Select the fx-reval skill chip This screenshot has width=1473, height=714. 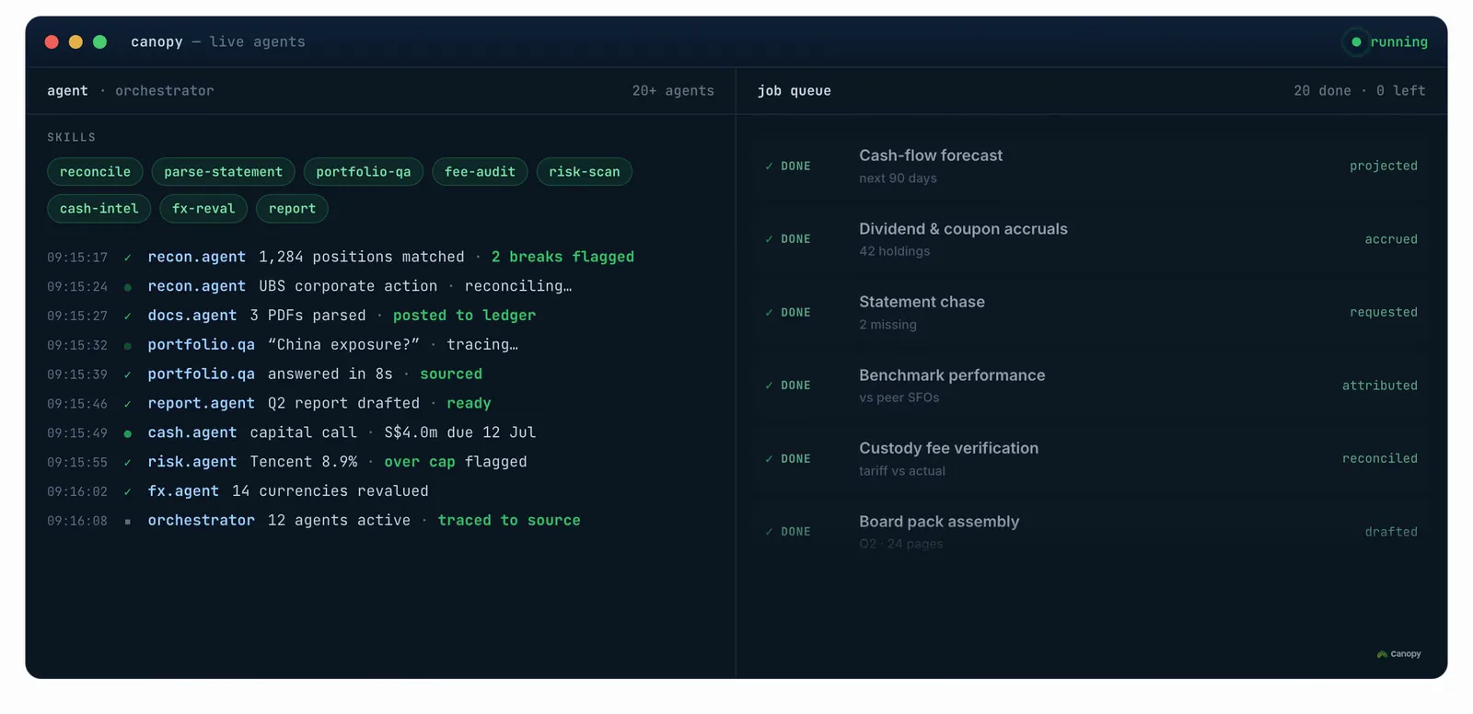point(203,209)
